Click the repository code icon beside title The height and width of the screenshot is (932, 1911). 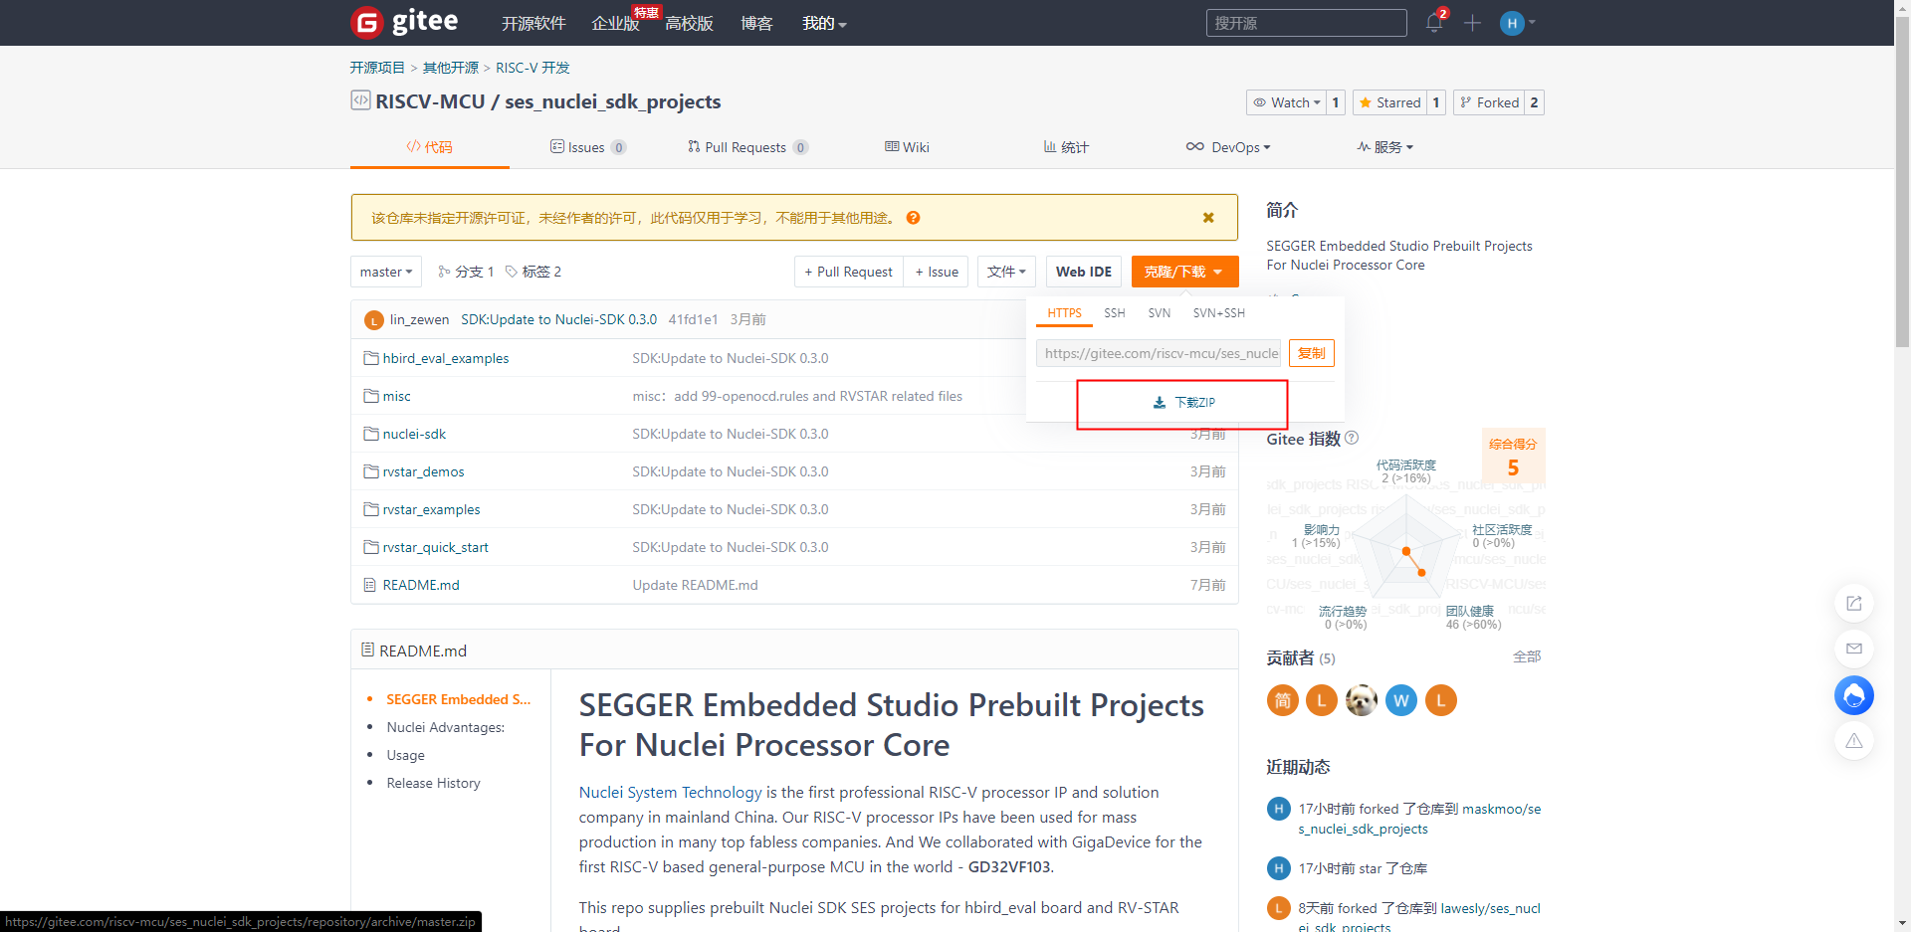pos(360,100)
